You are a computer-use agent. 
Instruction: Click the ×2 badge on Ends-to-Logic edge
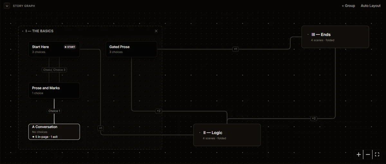click(314, 119)
